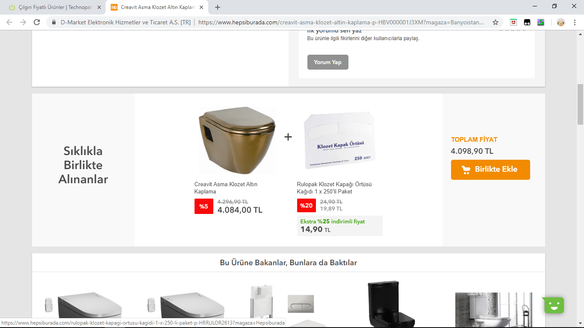The height and width of the screenshot is (328, 584).
Task: Go back using the browser back arrow
Action: [9, 22]
